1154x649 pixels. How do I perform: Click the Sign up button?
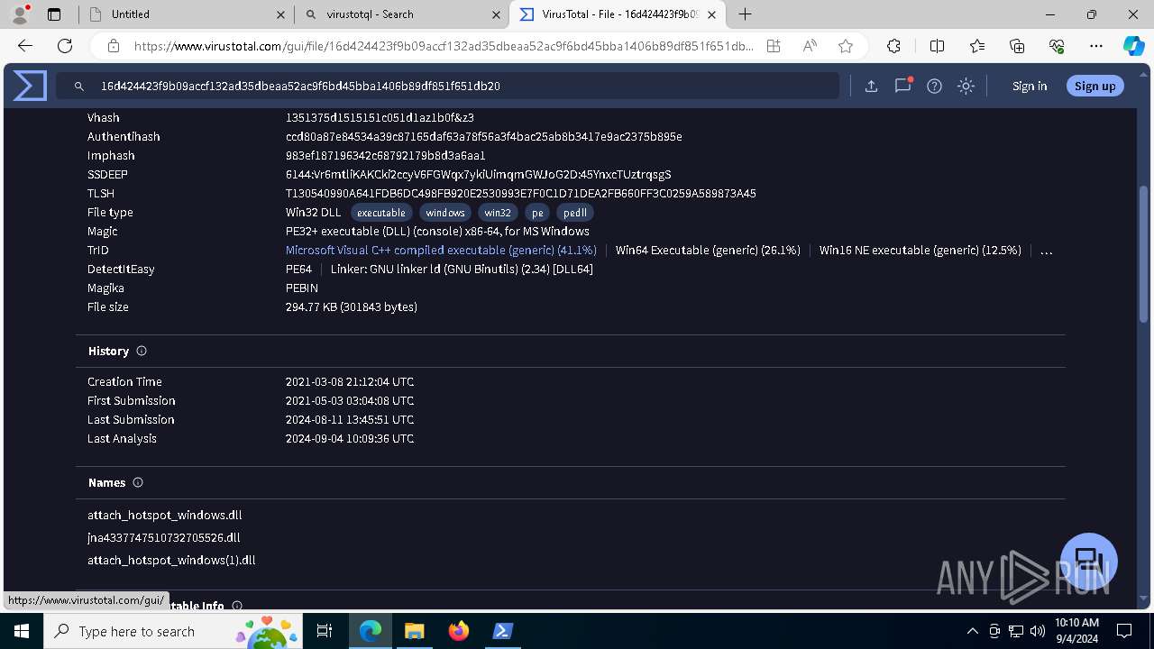pos(1094,86)
